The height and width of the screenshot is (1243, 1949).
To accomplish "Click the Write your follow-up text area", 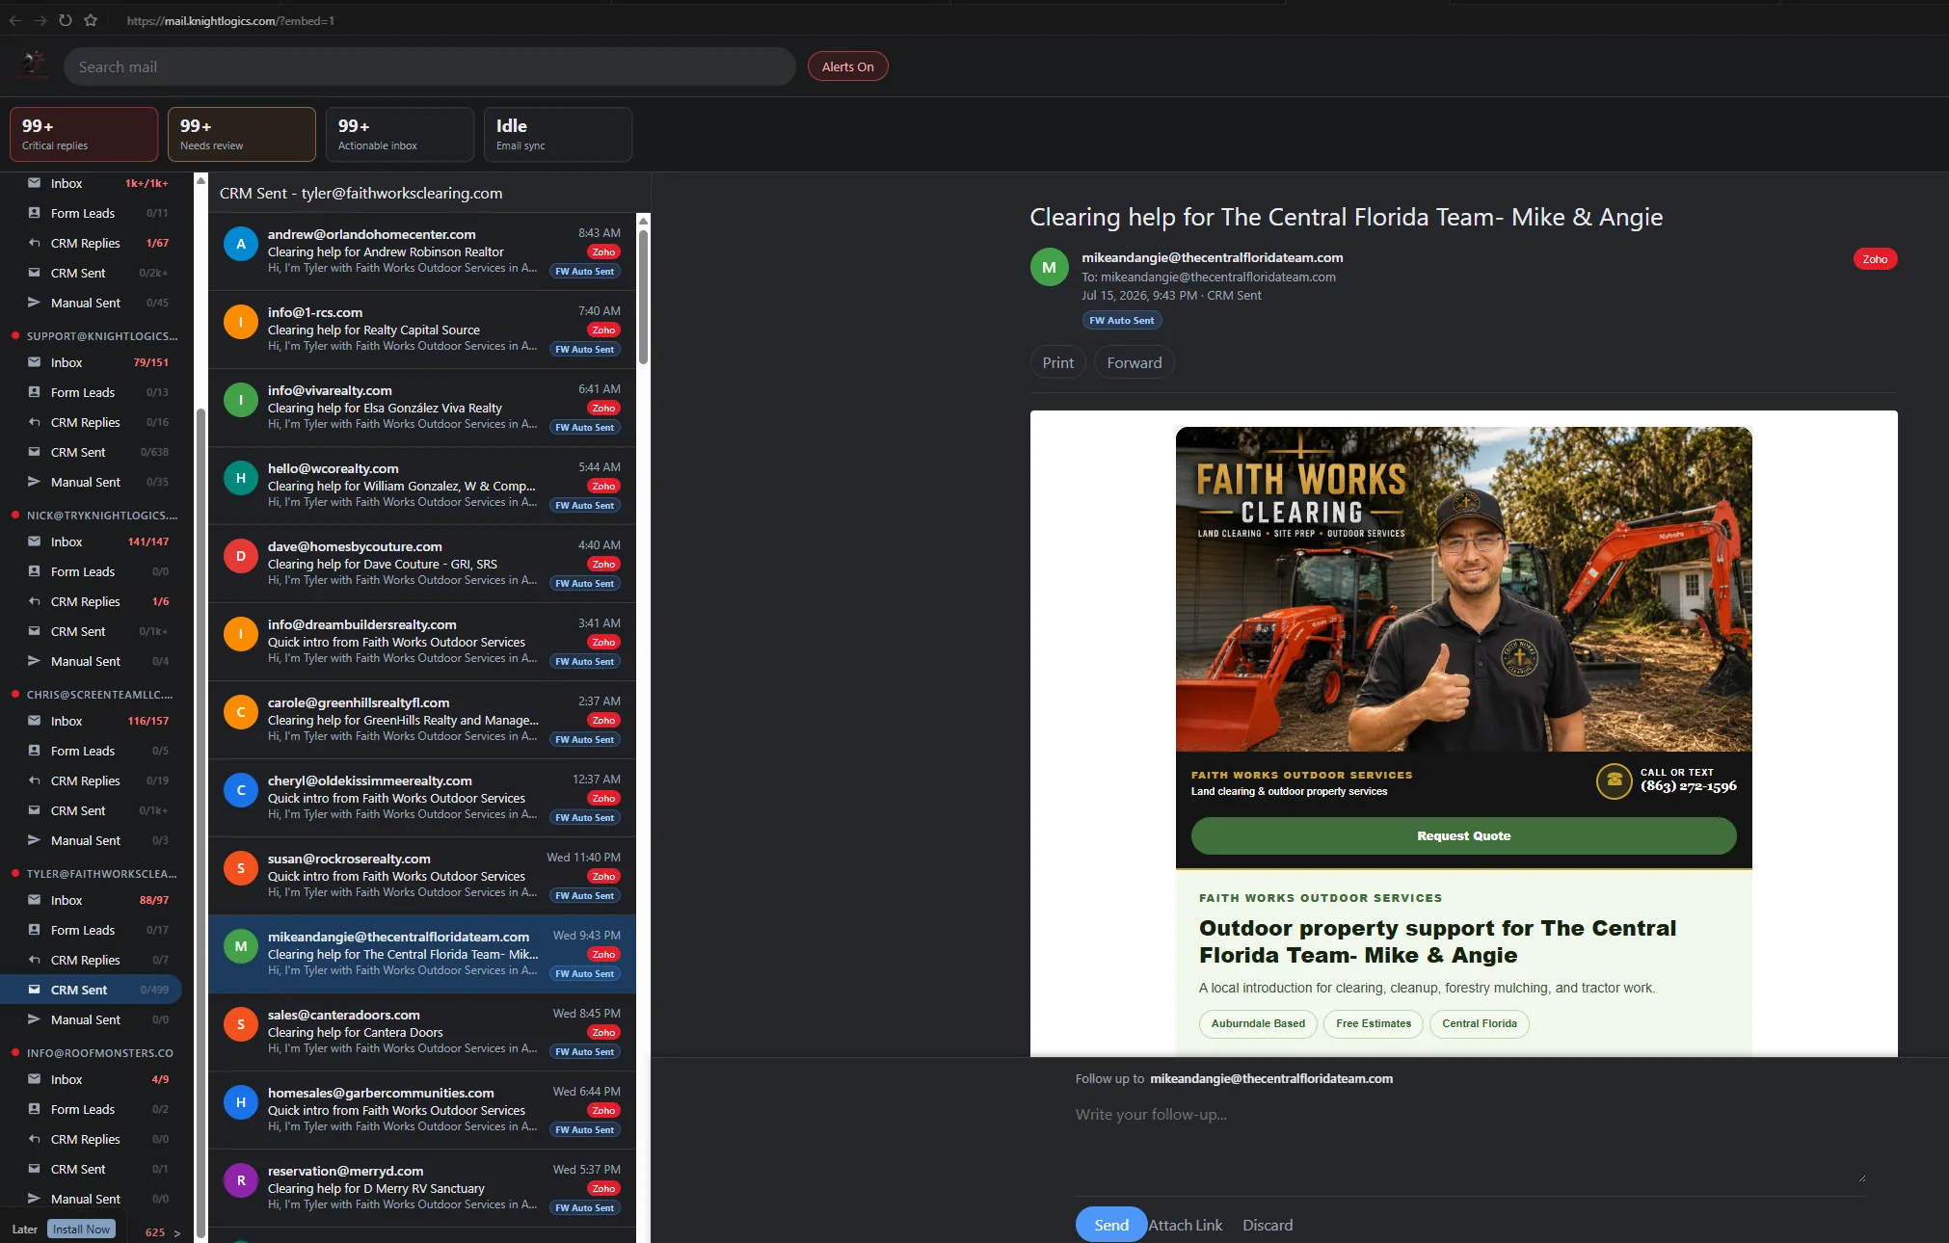I will coord(1471,1142).
